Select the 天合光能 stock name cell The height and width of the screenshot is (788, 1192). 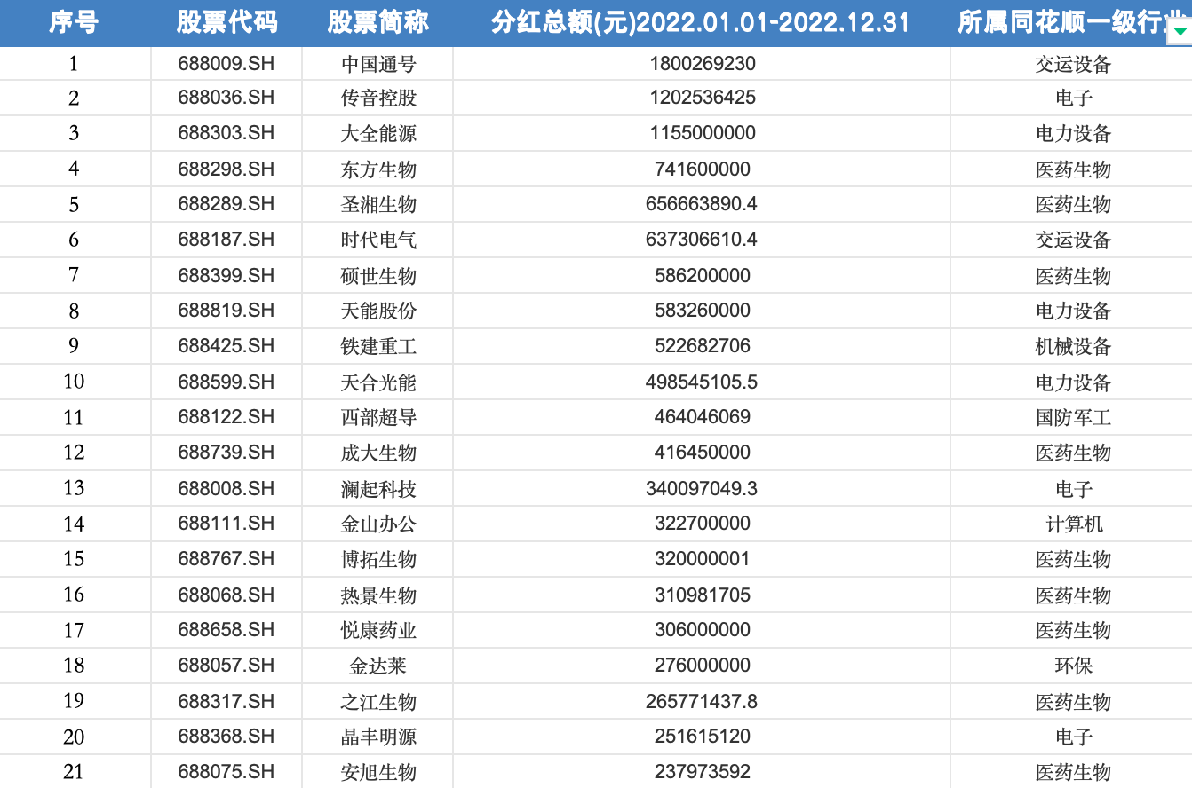click(378, 382)
